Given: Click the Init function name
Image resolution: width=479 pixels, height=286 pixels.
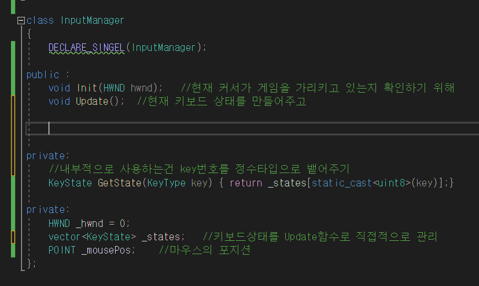Looking at the screenshot, I should [87, 88].
